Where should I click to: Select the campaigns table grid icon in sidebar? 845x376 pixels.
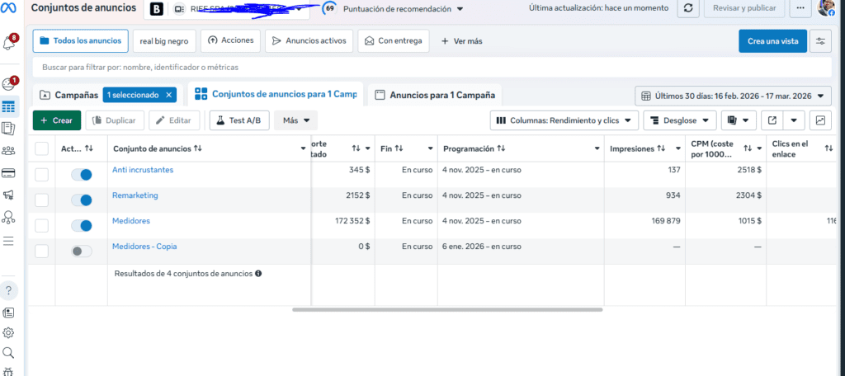click(x=8, y=106)
